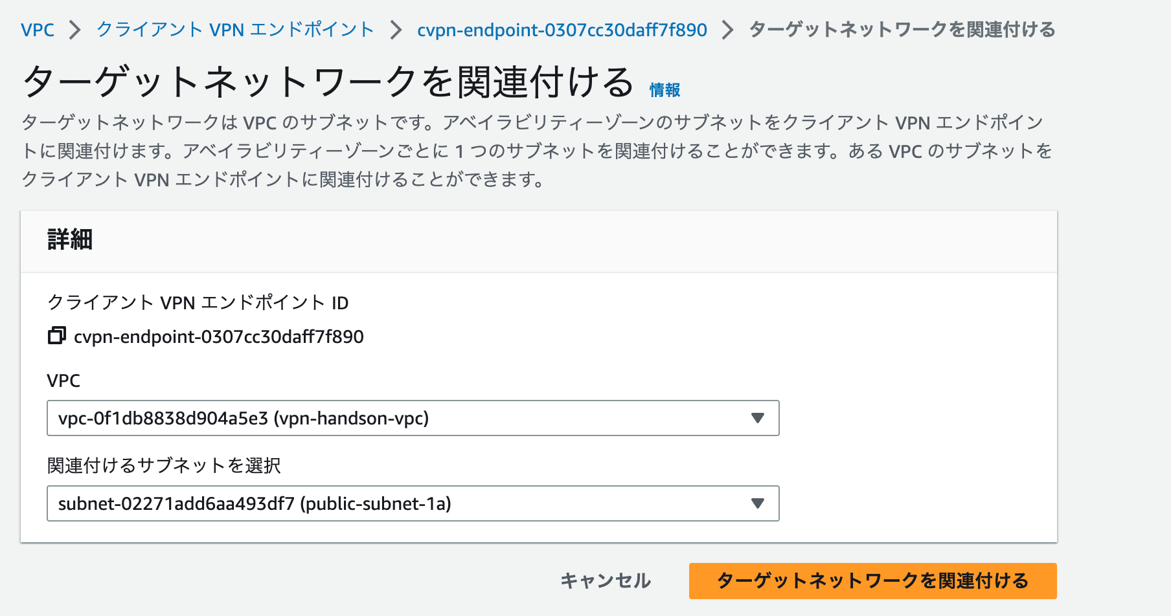Click the subnet dropdown chevron

point(758,503)
